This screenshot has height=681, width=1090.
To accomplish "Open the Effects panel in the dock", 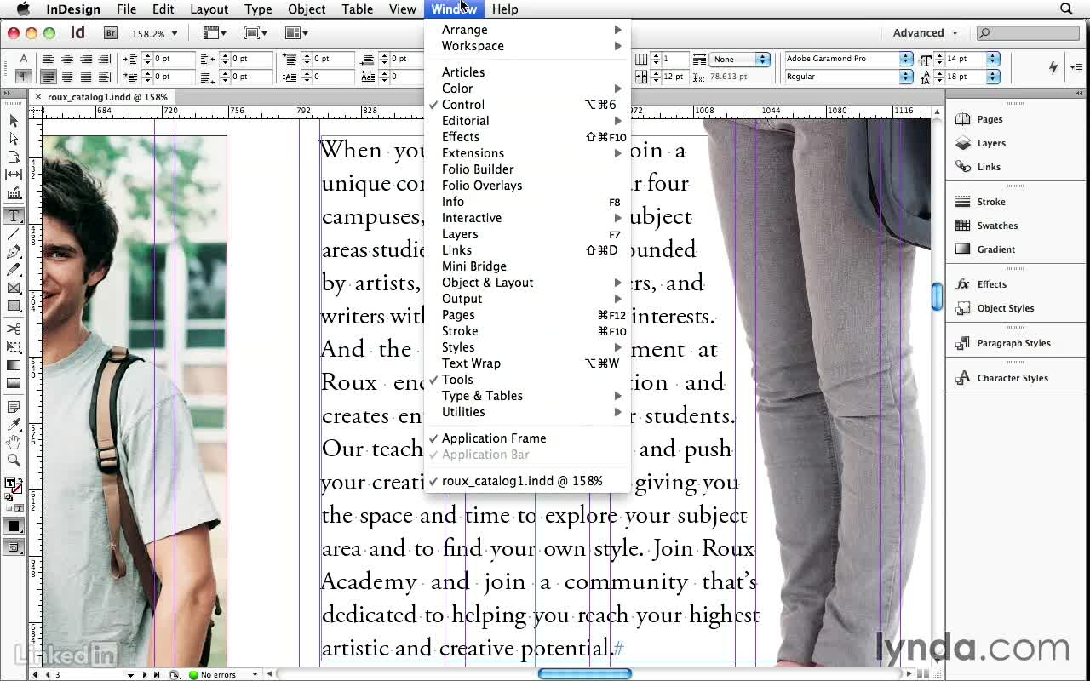I will coord(992,284).
